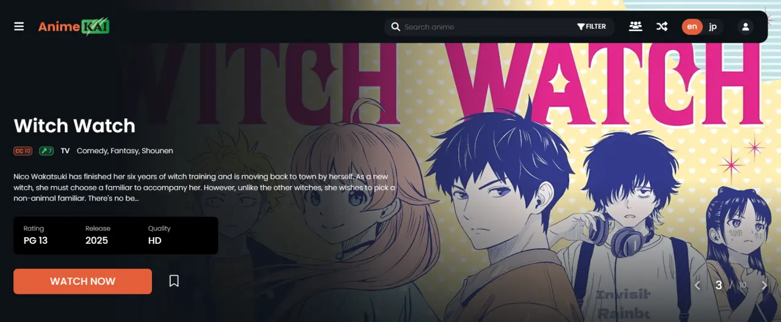Screen dimensions: 781x322
Task: Go to the next slide arrow
Action: tap(764, 285)
